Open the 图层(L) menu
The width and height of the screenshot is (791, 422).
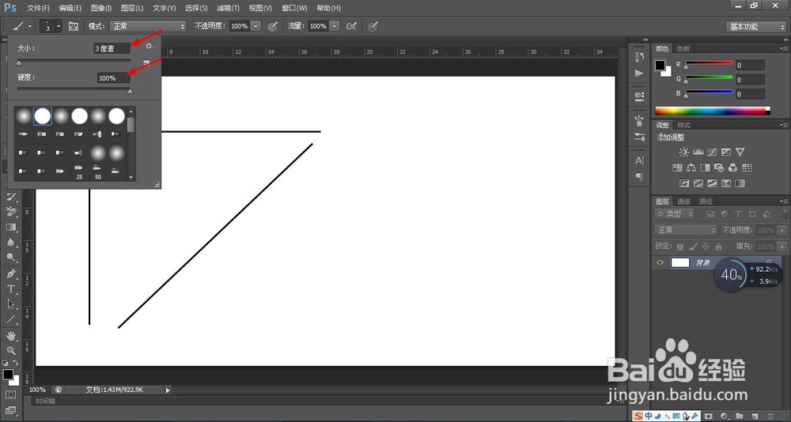pos(131,8)
